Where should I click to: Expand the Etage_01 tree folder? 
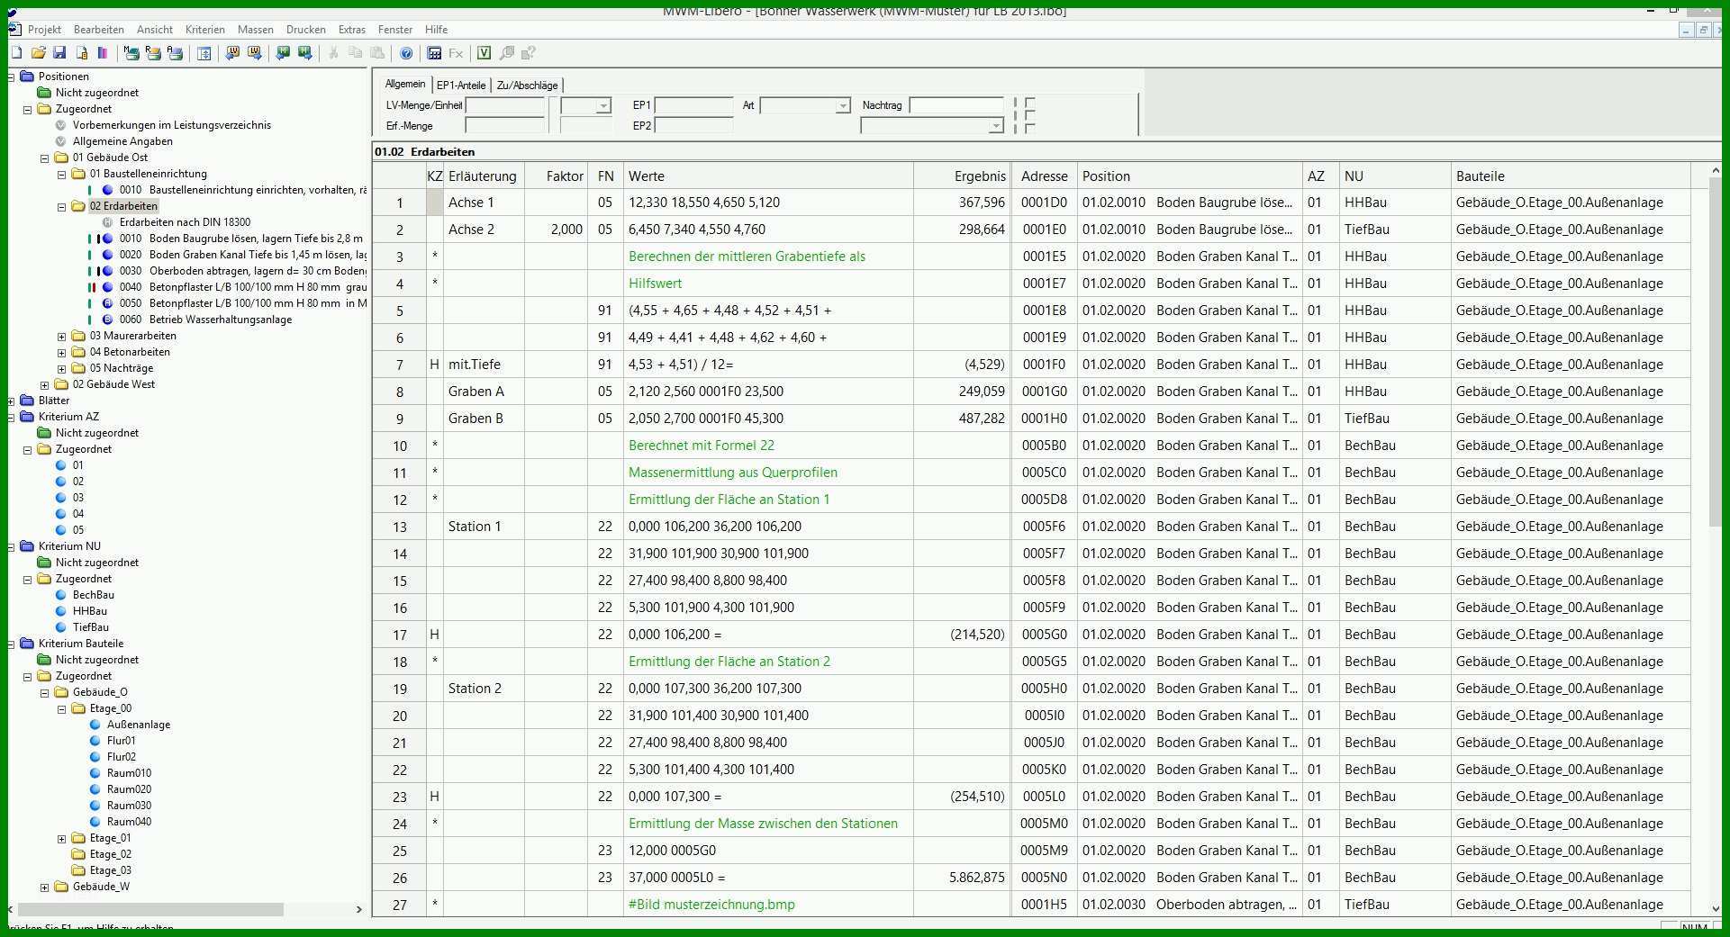(x=62, y=839)
